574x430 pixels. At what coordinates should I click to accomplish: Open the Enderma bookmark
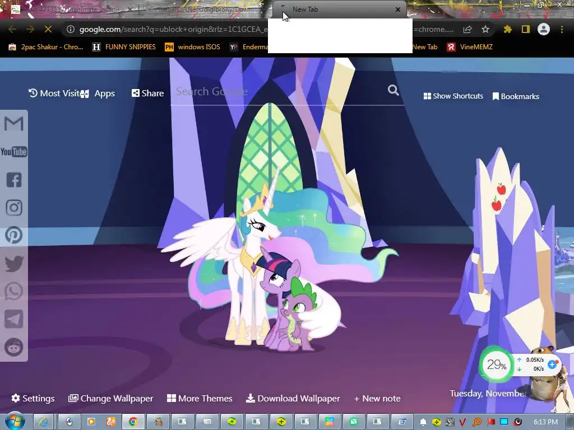pos(249,47)
